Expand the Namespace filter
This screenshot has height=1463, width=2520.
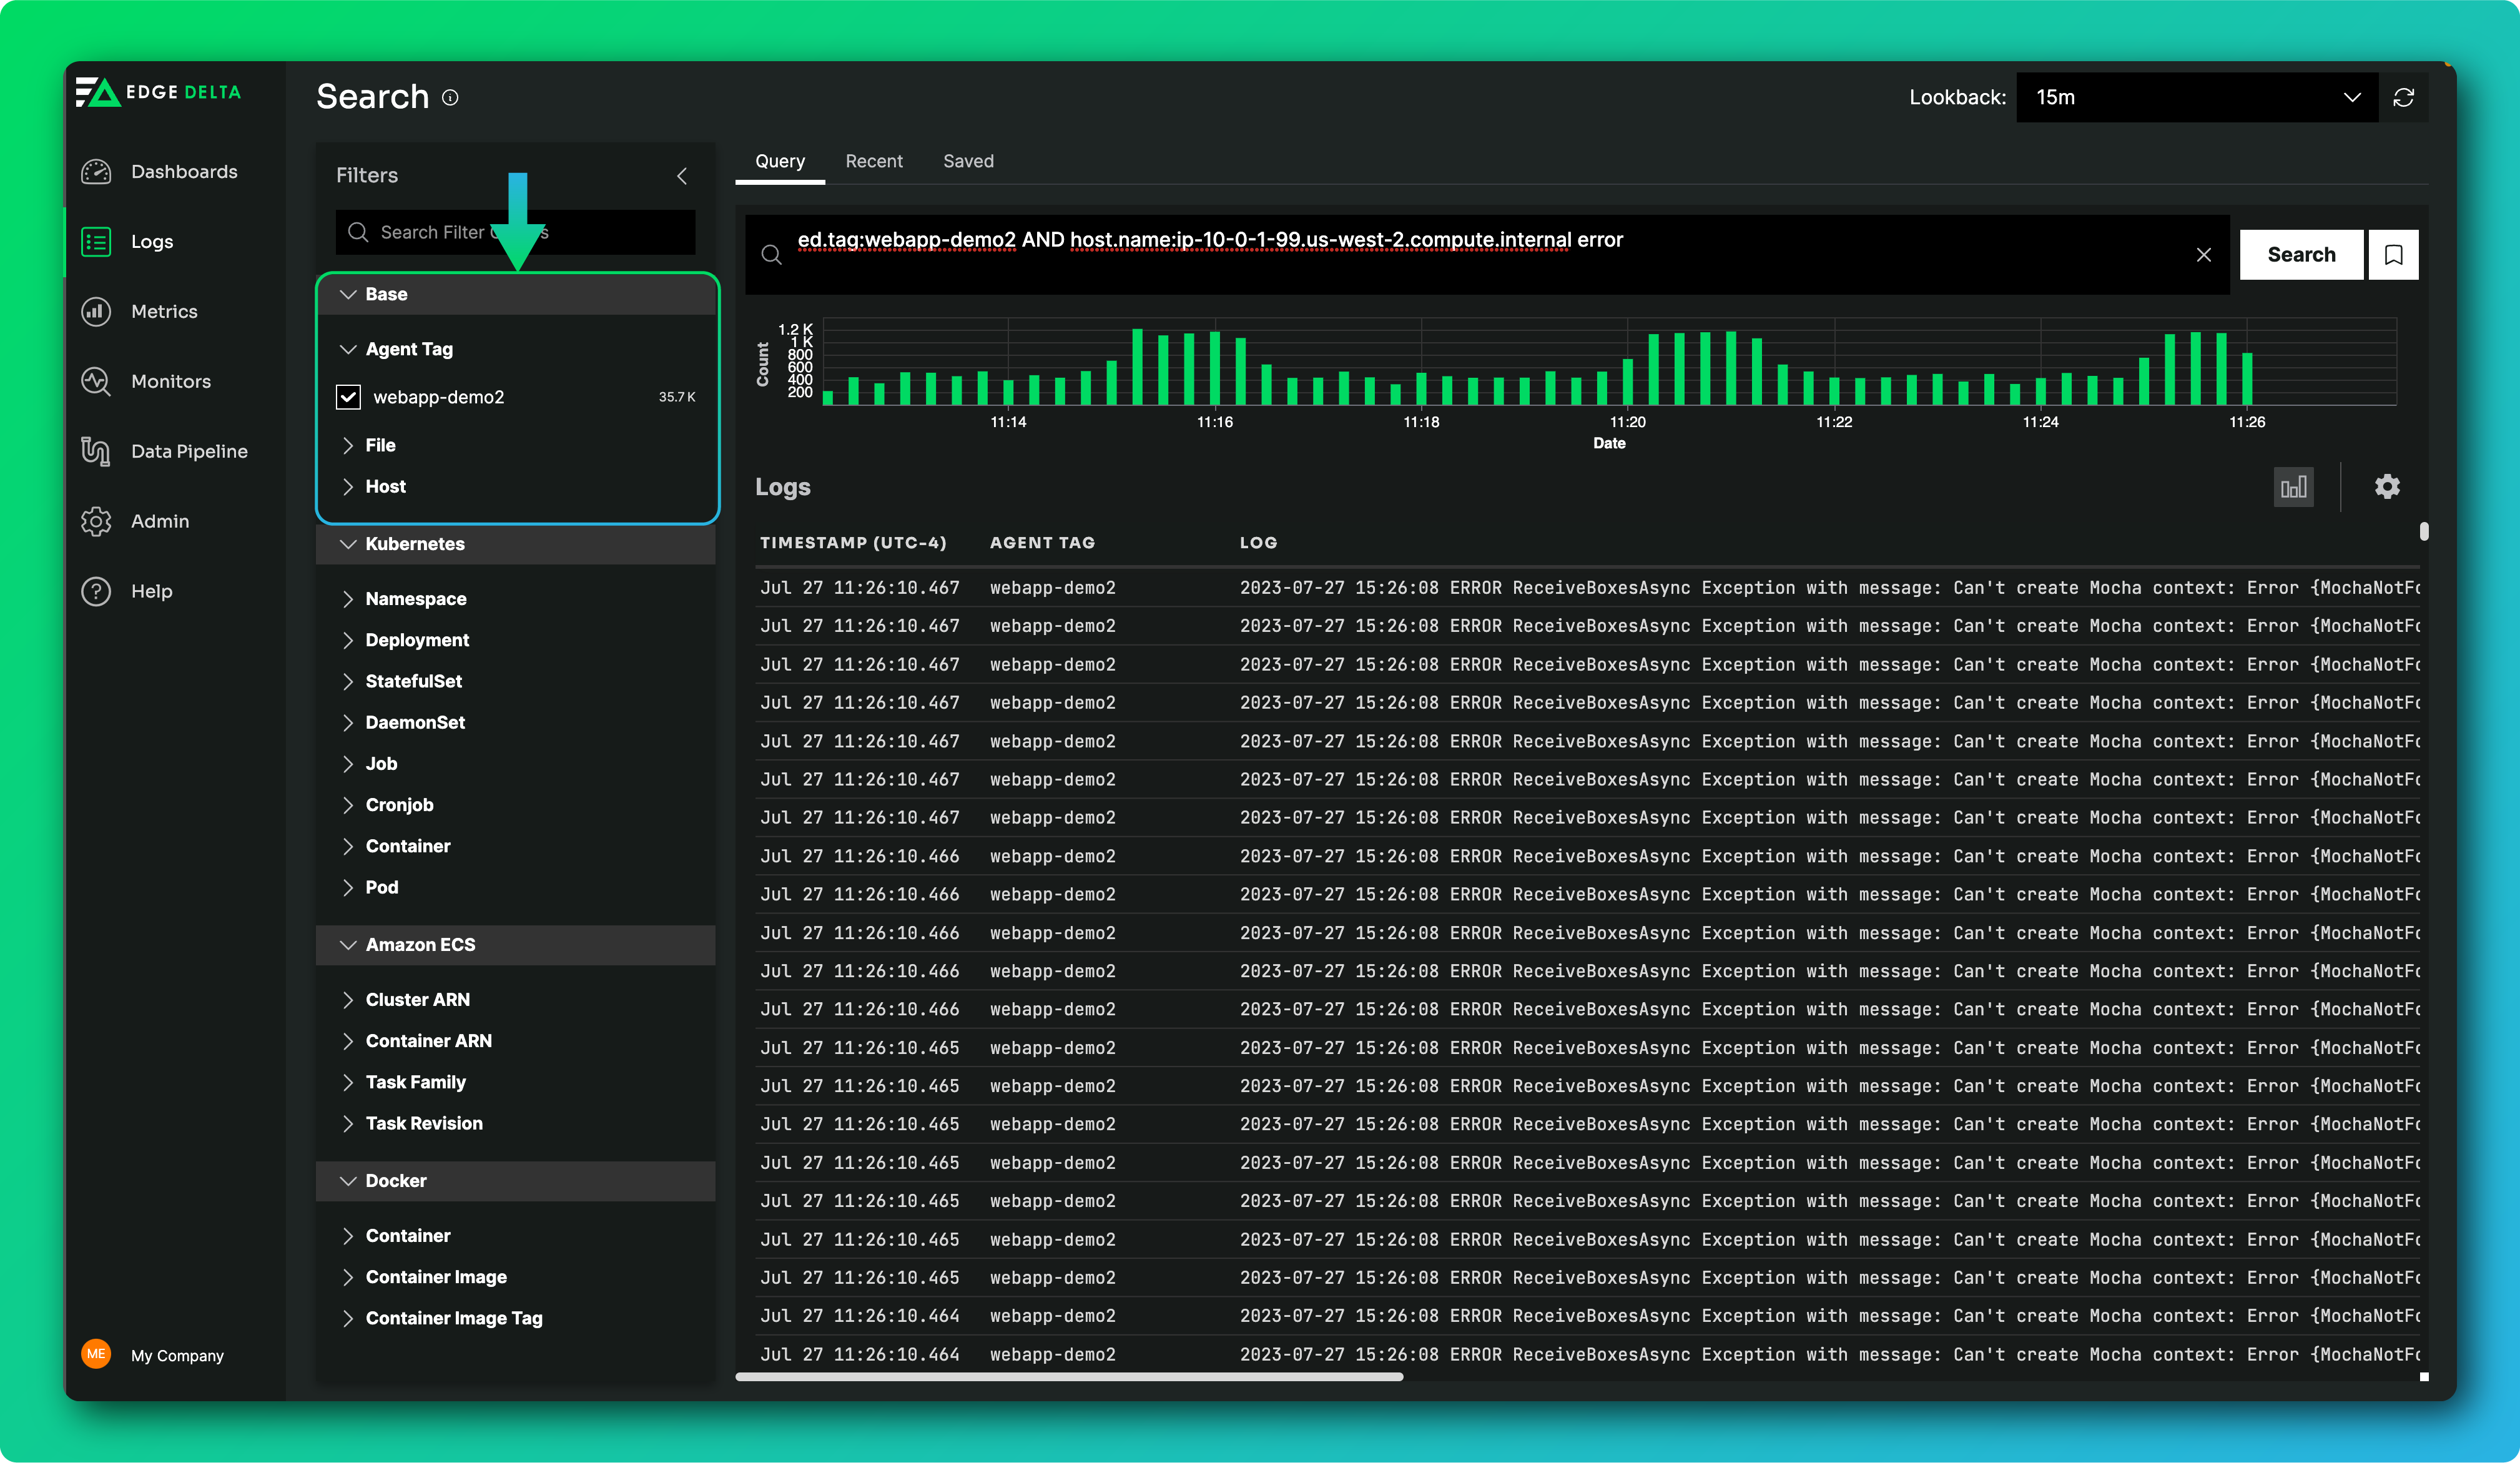tap(415, 599)
